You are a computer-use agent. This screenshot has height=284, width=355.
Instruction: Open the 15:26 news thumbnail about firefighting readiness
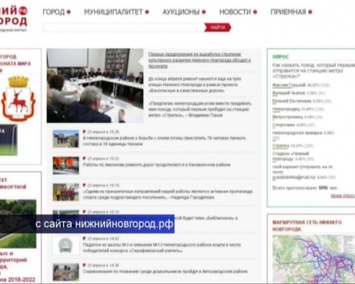pyautogui.click(x=66, y=138)
